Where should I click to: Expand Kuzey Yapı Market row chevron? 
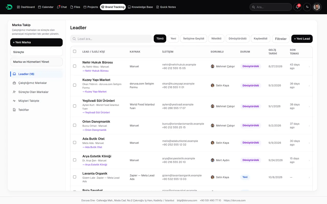(309, 86)
